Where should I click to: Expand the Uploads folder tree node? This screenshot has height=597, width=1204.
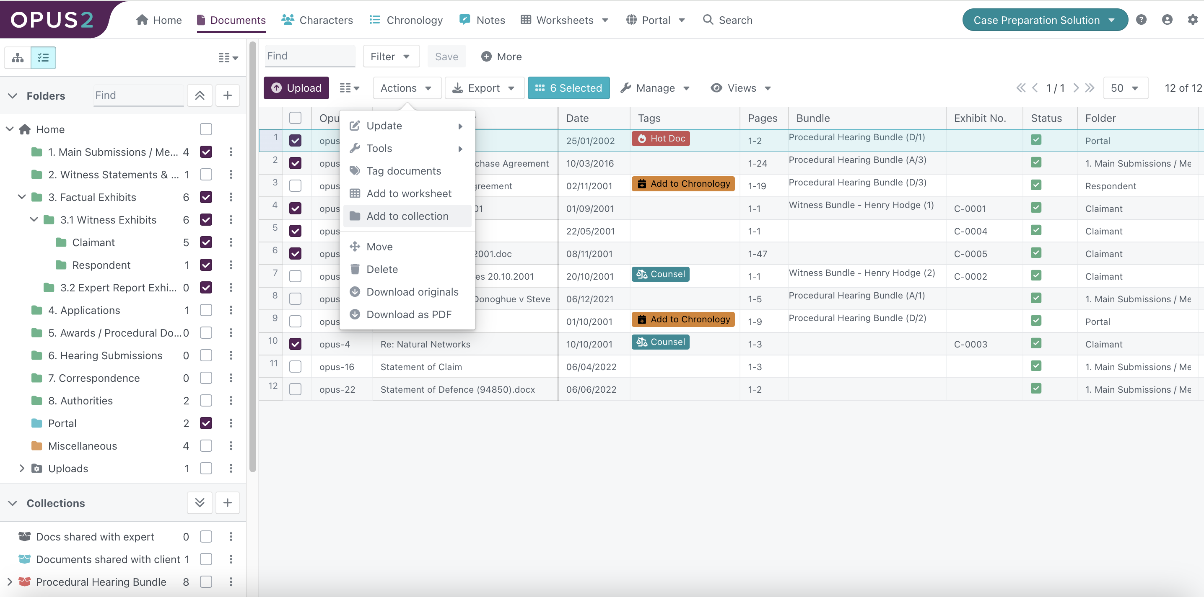(x=21, y=468)
